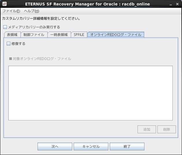Click the 削除 button
The height and width of the screenshot is (155, 182).
(x=167, y=129)
